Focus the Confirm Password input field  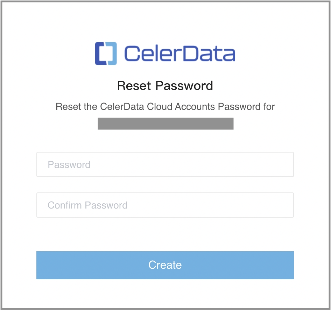pos(165,205)
